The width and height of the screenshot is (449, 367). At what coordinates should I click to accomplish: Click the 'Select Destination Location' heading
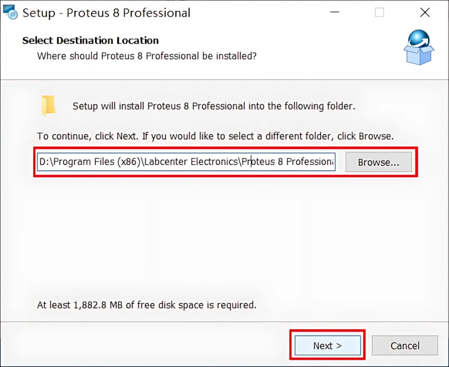coord(91,40)
